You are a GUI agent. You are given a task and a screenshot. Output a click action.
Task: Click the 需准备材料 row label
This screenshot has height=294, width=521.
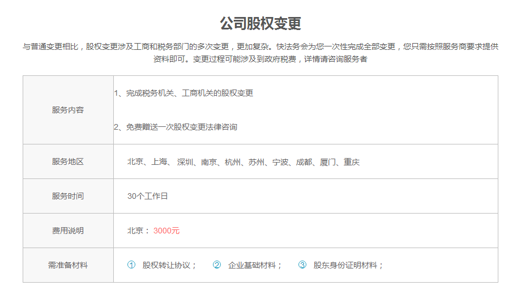pyautogui.click(x=68, y=265)
